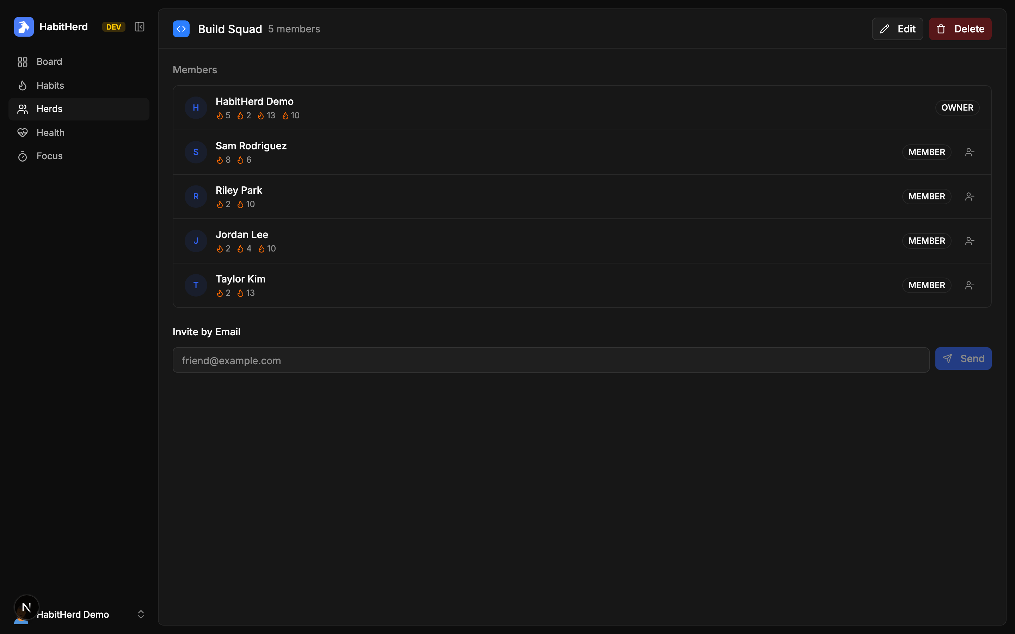Delete the Build Squad herd
This screenshot has height=634, width=1015.
(x=960, y=29)
